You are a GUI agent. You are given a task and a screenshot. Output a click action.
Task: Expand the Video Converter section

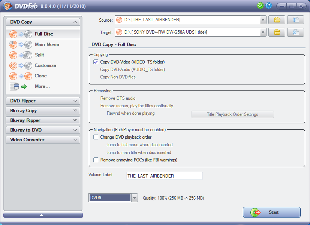(x=43, y=140)
